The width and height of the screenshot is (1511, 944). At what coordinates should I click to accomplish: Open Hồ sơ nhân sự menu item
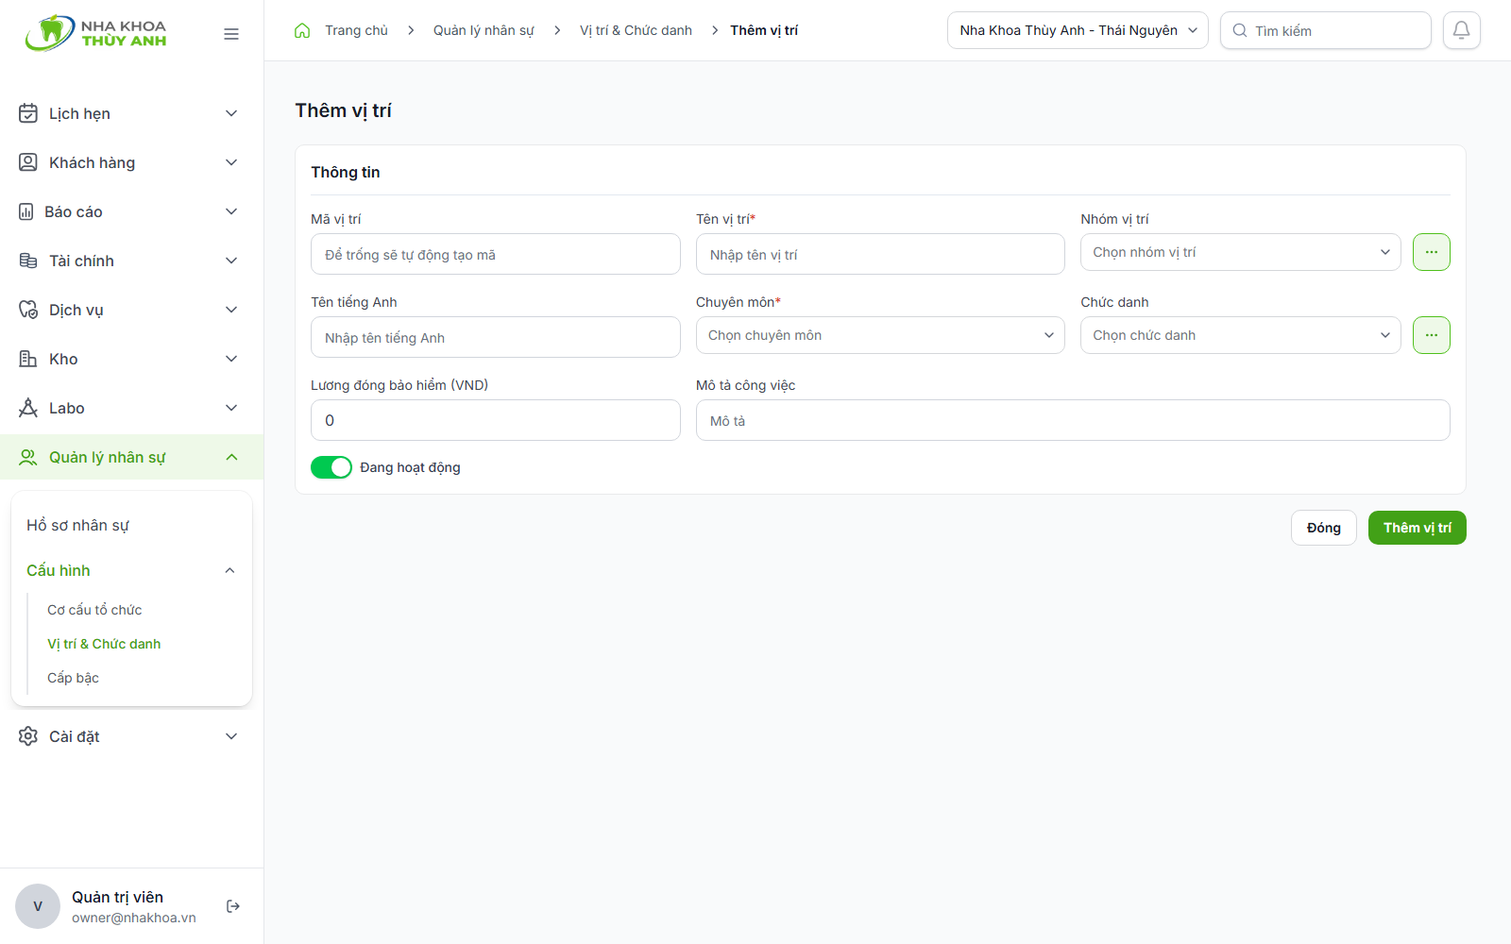131,525
